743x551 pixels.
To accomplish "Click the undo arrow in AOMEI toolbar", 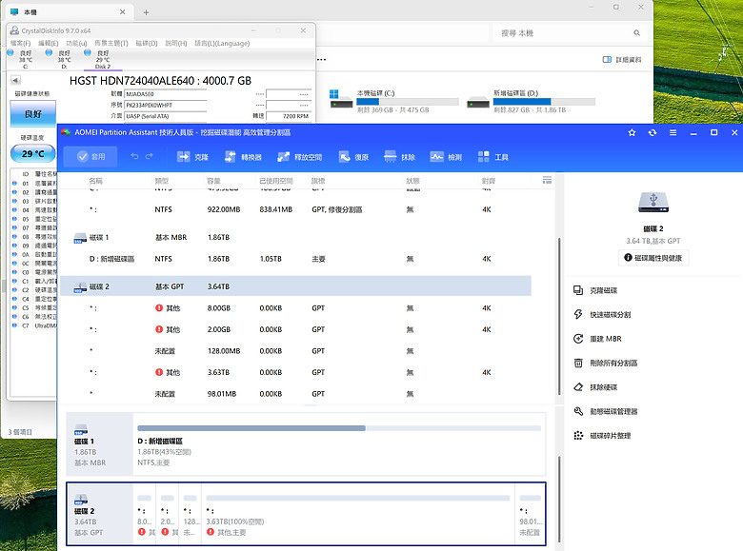I will 134,157.
